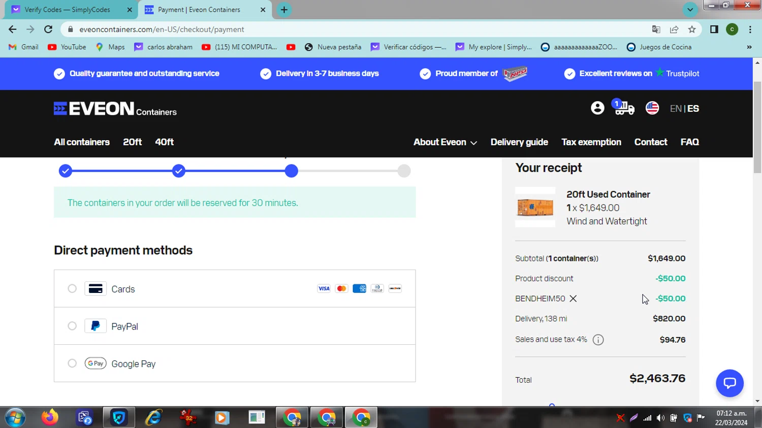Image resolution: width=762 pixels, height=428 pixels.
Task: Click the first completed checkout step marker
Action: pyautogui.click(x=66, y=171)
